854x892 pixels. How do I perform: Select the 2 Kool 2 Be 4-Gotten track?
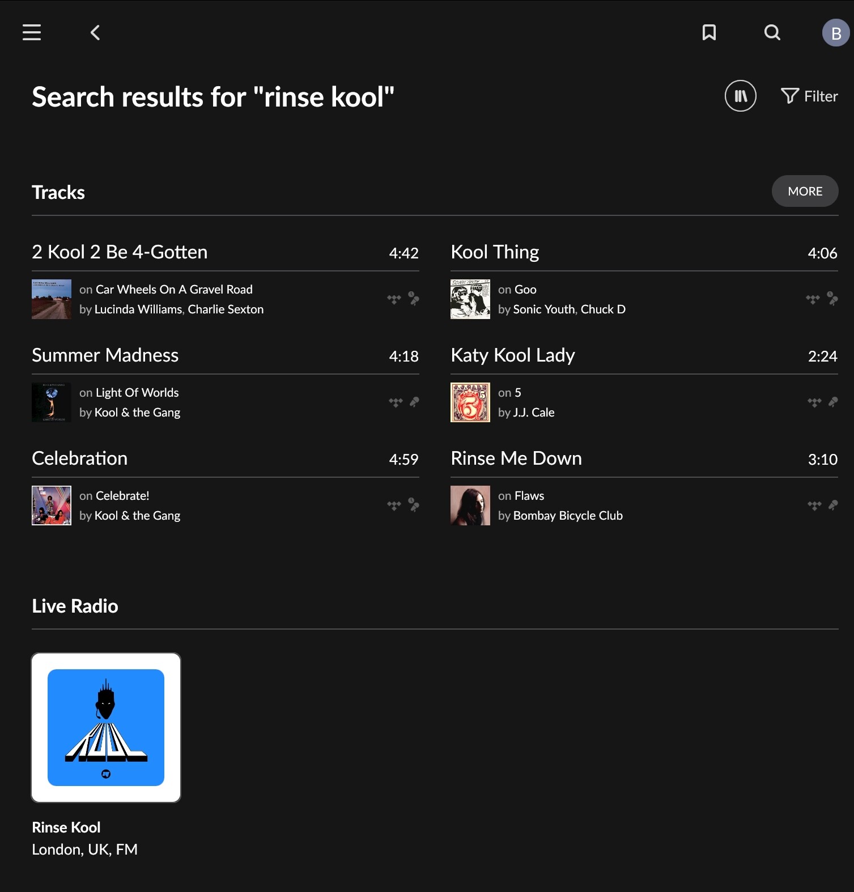point(120,252)
